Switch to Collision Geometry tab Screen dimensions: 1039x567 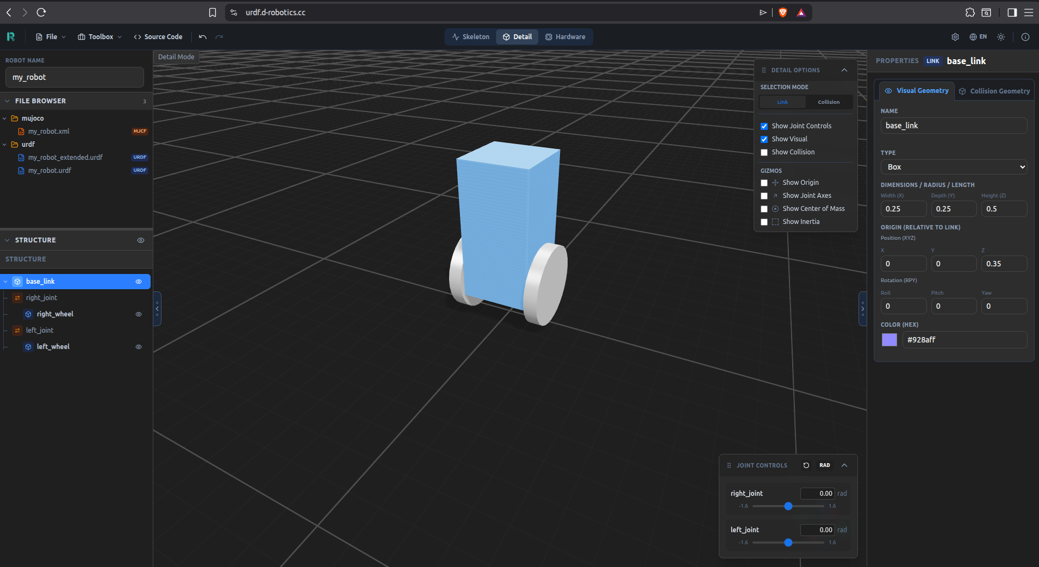[994, 91]
